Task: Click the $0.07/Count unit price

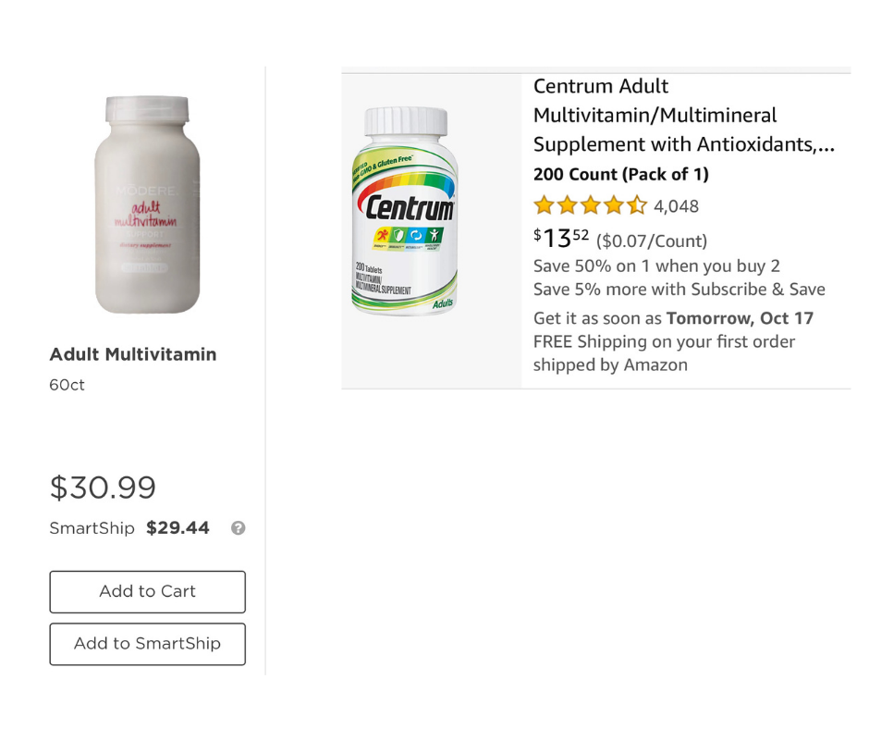Action: click(652, 241)
